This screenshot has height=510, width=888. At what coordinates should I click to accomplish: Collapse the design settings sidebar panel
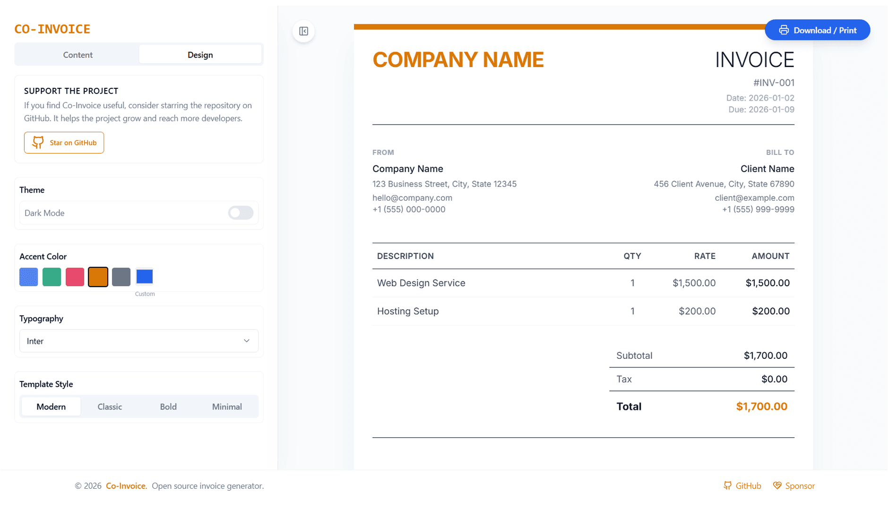click(304, 31)
